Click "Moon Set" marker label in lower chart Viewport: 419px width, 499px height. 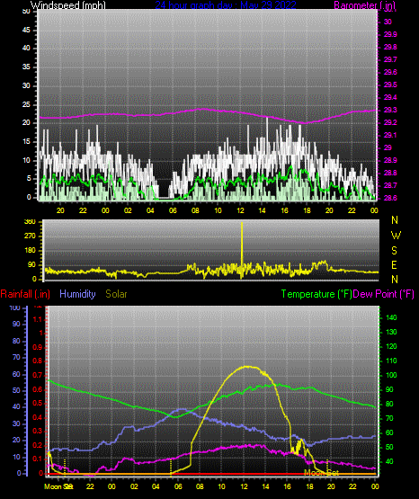tap(322, 473)
